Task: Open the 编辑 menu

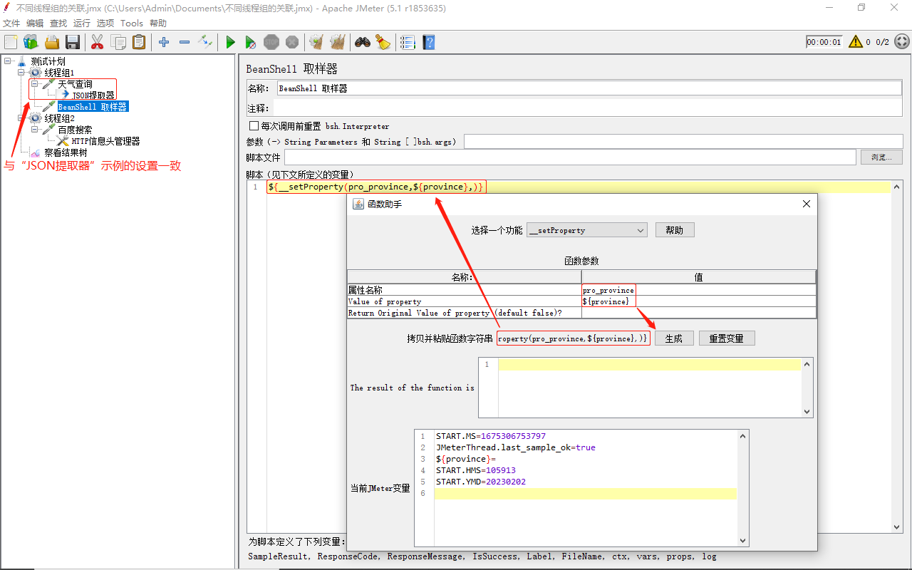Action: pos(35,23)
